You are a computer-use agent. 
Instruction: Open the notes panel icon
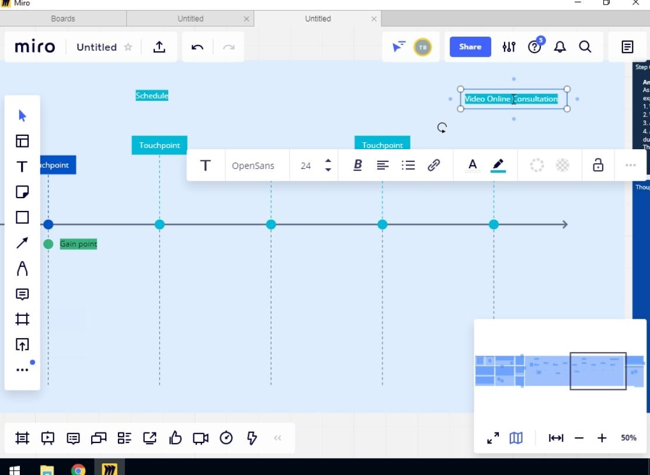(627, 47)
